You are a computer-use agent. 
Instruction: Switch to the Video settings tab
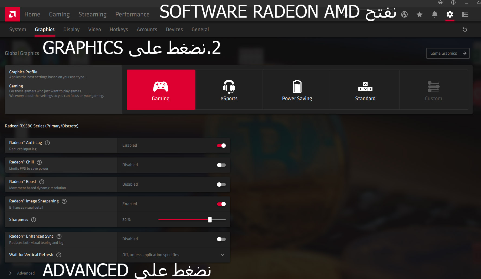94,29
